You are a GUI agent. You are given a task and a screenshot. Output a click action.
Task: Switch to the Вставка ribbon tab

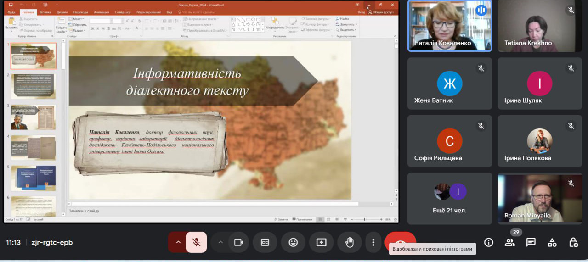click(x=45, y=12)
